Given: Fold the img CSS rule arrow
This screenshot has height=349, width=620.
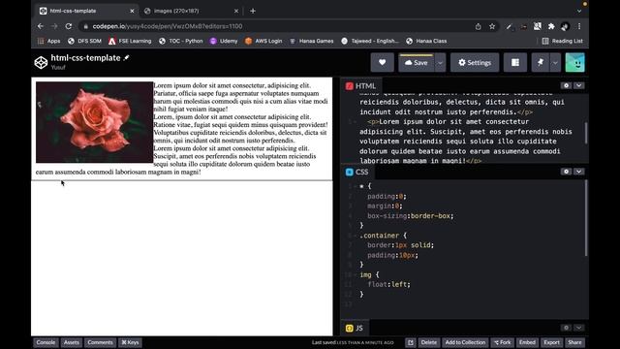Looking at the screenshot, I should click(356, 274).
